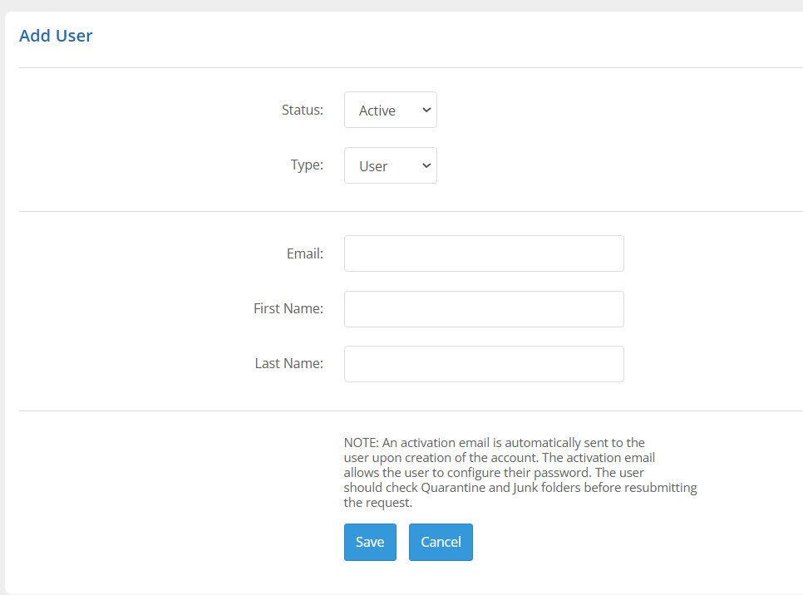Click the 'Email:' label

tap(304, 253)
